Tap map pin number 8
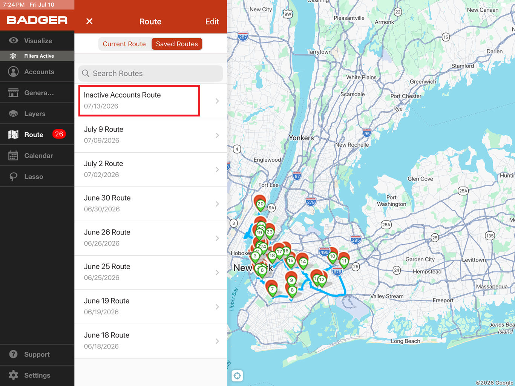Image resolution: width=515 pixels, height=386 pixels. pyautogui.click(x=292, y=290)
